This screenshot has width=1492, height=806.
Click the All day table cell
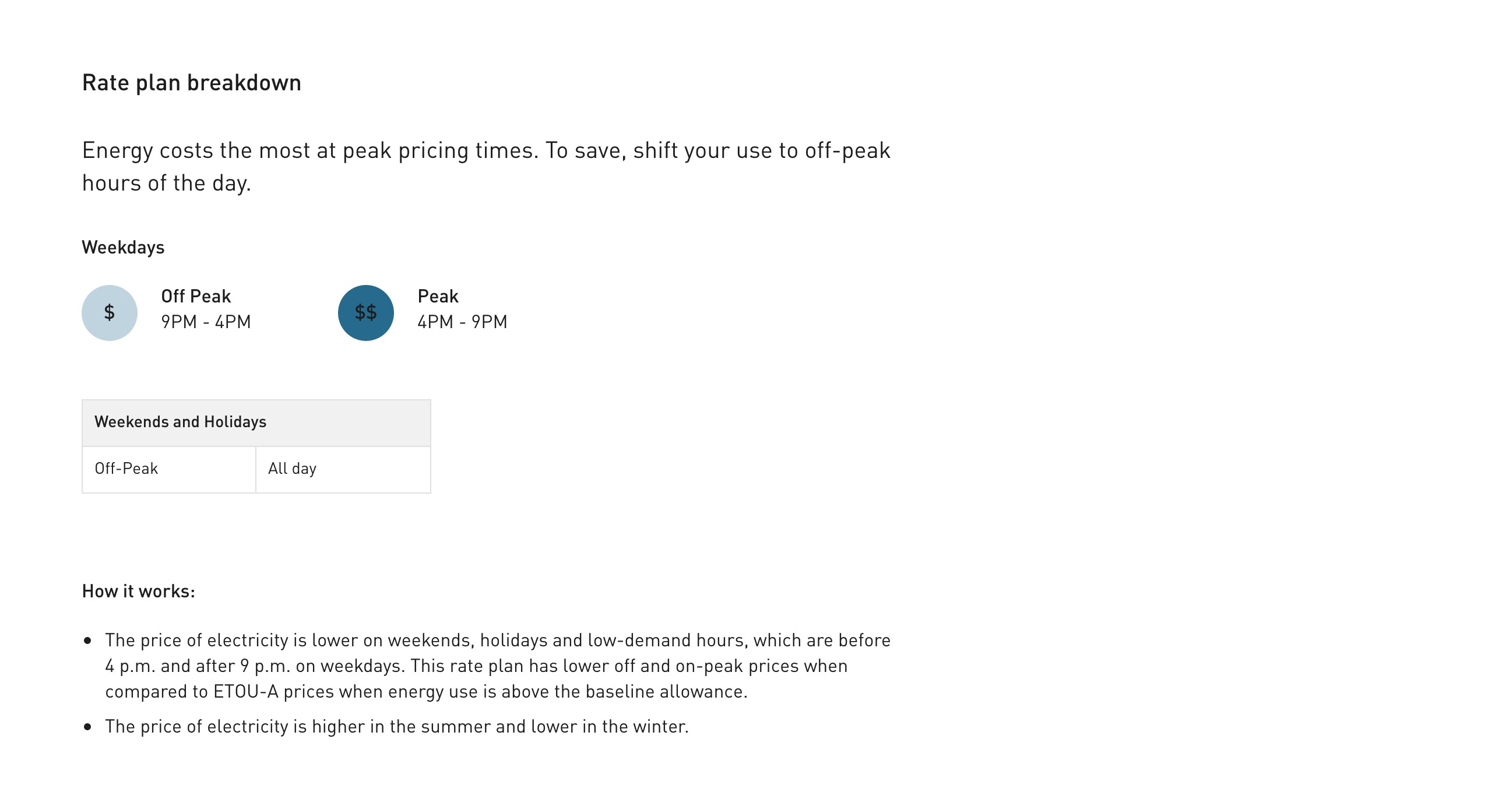(343, 470)
